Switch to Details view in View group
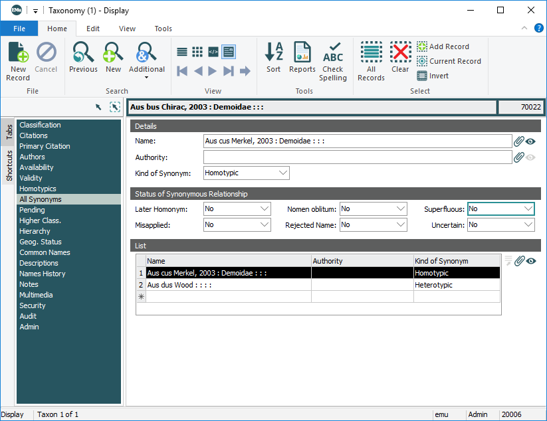The height and width of the screenshot is (421, 547). click(x=229, y=52)
